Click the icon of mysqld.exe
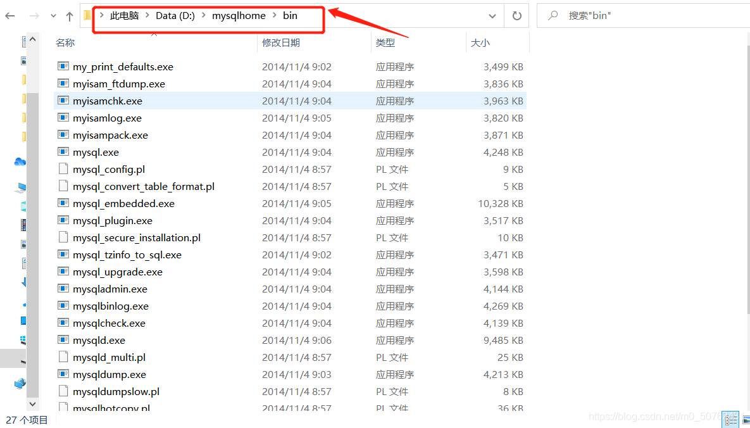The image size is (750, 428). click(x=63, y=340)
